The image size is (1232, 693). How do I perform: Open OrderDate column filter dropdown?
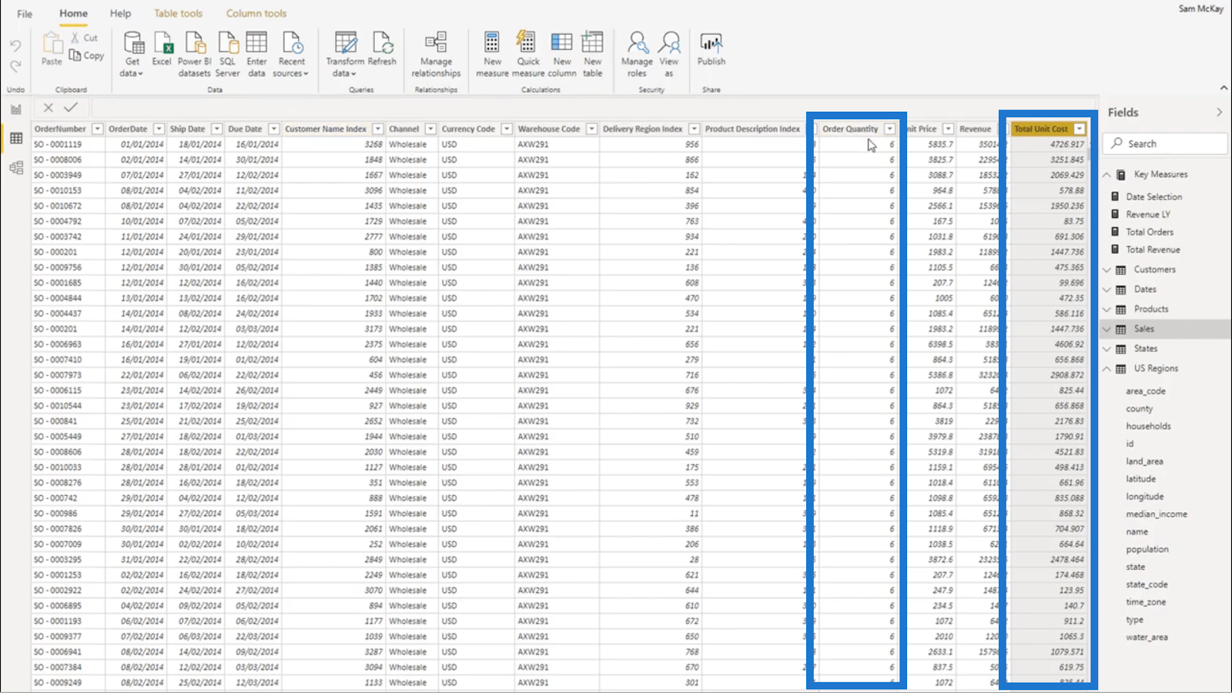(x=159, y=129)
